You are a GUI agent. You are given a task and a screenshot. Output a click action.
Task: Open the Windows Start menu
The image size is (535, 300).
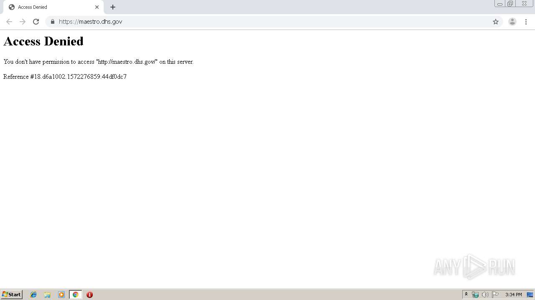point(11,295)
